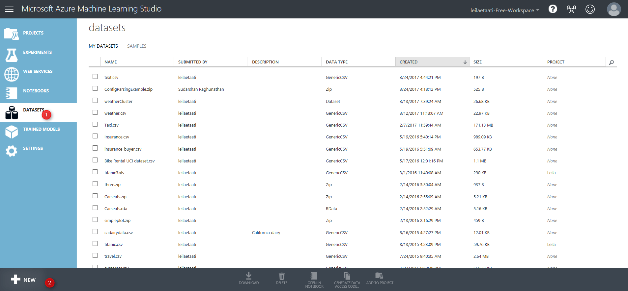Check the box for titanic.csv
628x291 pixels.
95,243
